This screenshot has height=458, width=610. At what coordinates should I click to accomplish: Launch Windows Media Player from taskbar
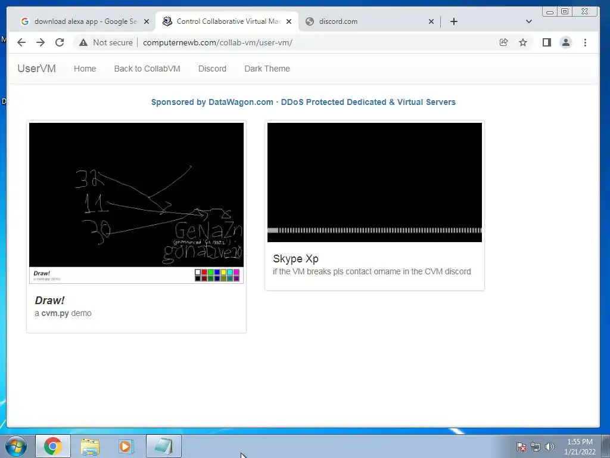126,446
